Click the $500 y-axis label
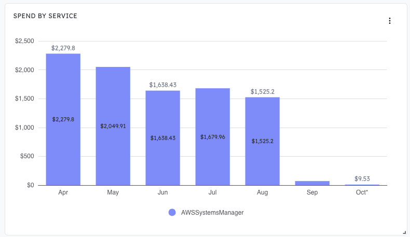The height and width of the screenshot is (237, 410). (27, 156)
